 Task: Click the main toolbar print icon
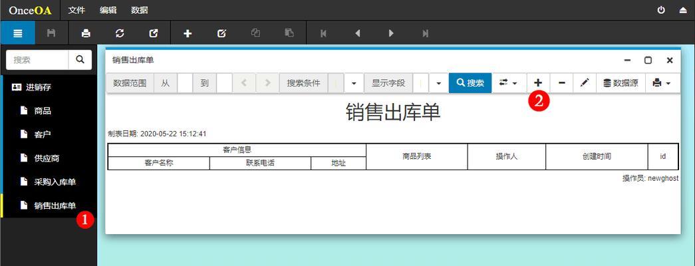pos(86,33)
